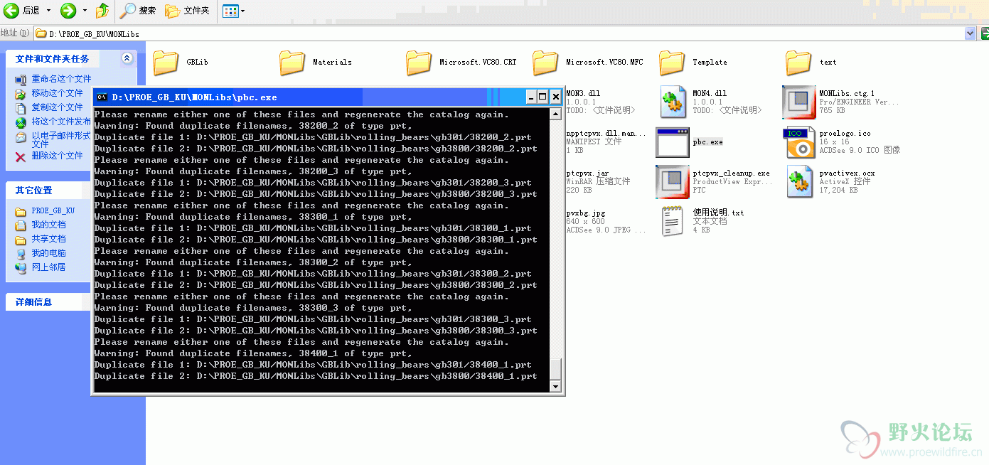Viewport: 989px width, 465px height.
Task: Click the Forward arrow toolbar button
Action: coord(68,11)
